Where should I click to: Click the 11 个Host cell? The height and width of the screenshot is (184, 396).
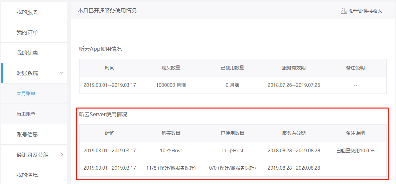pos(232,151)
